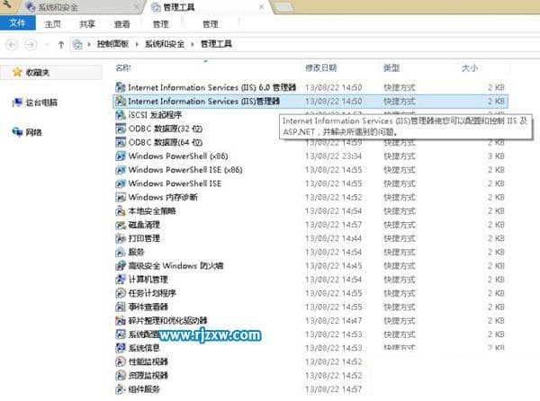The height and width of the screenshot is (401, 540).
Task: Click the 磁盘清理 icon
Action: coord(121,225)
